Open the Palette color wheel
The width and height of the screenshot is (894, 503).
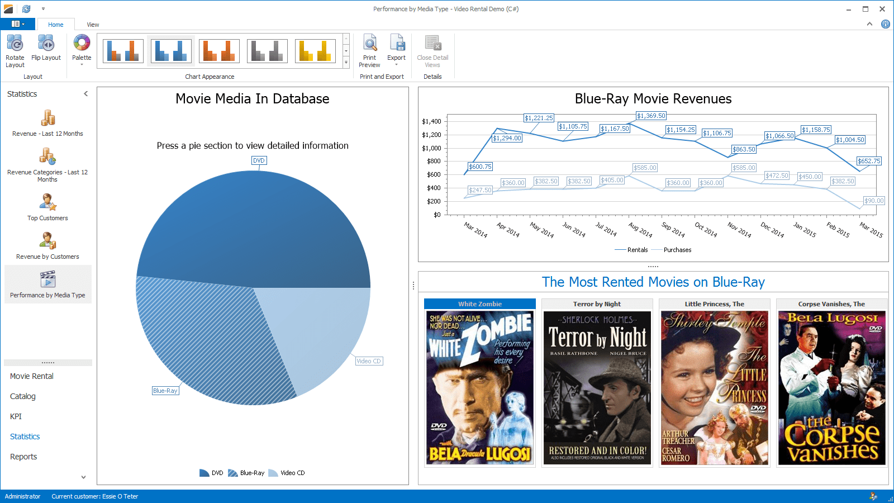tap(82, 43)
